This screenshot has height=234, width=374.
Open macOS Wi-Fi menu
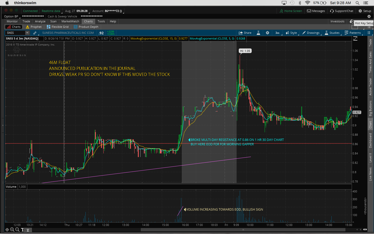pyautogui.click(x=308, y=3)
